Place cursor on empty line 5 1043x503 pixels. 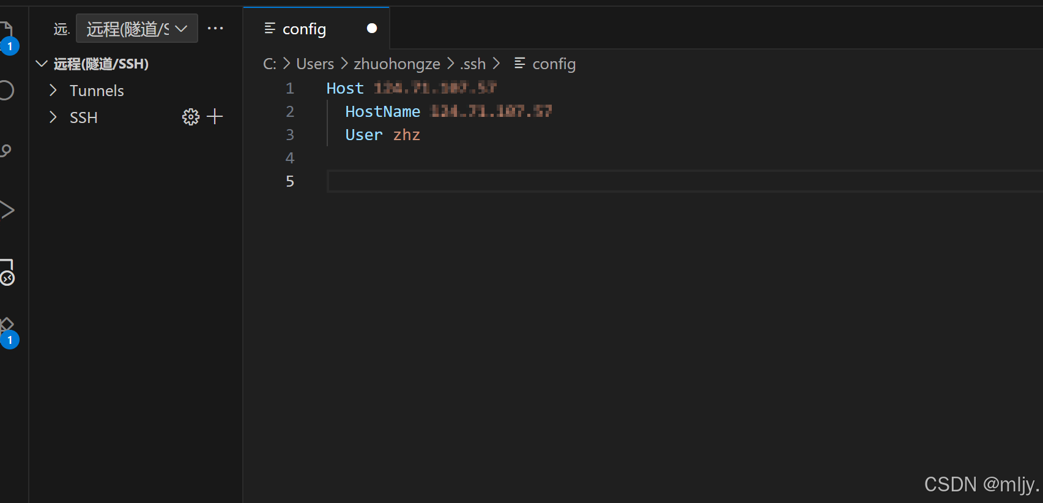(x=551, y=181)
